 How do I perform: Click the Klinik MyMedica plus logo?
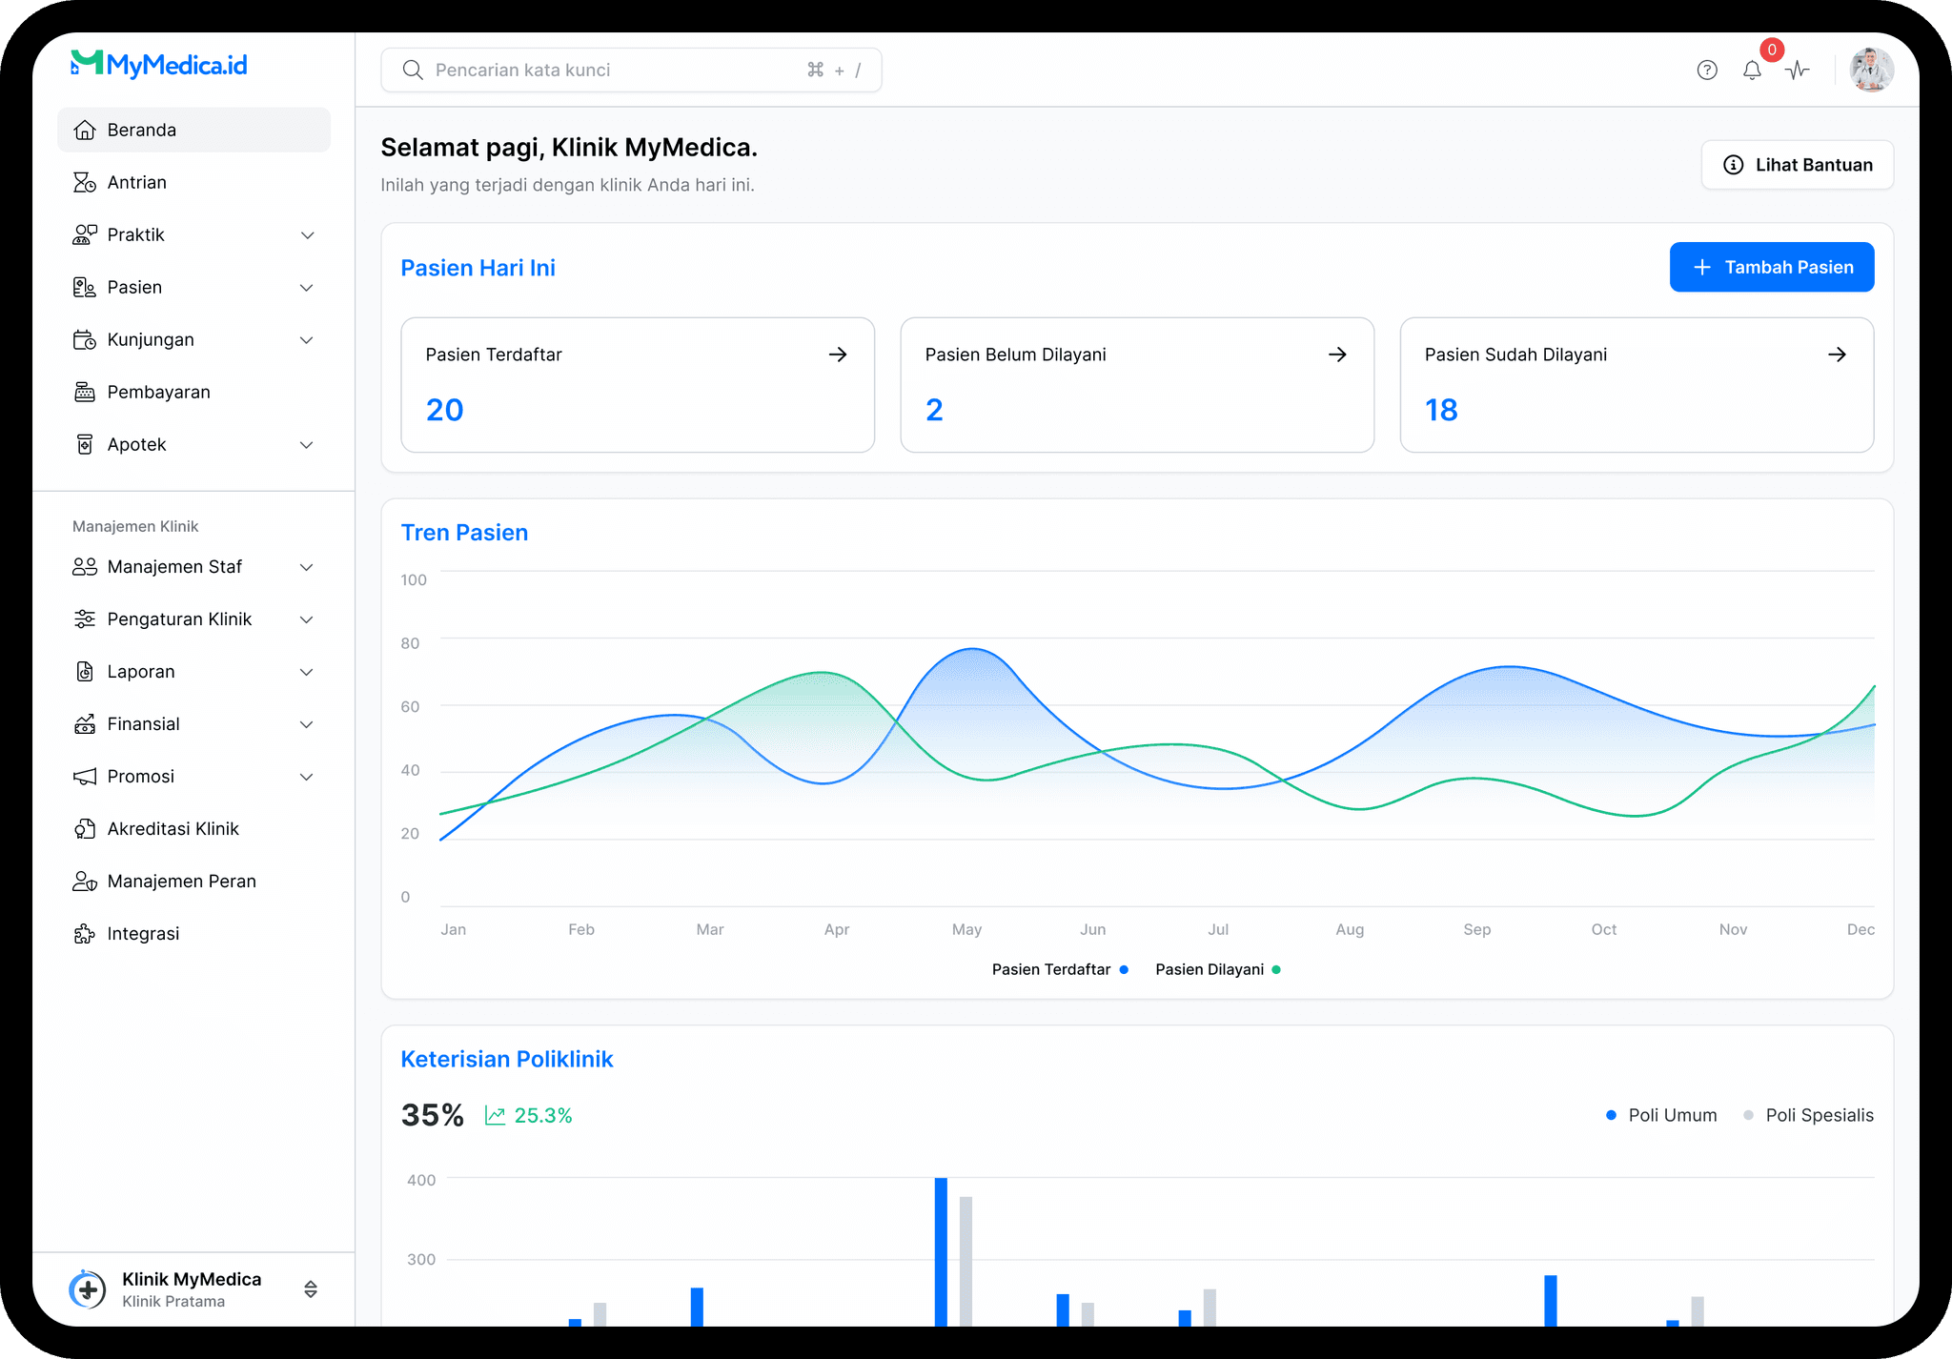[88, 1289]
